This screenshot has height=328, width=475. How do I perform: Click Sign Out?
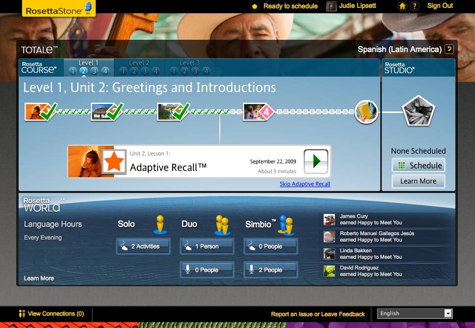pos(440,6)
